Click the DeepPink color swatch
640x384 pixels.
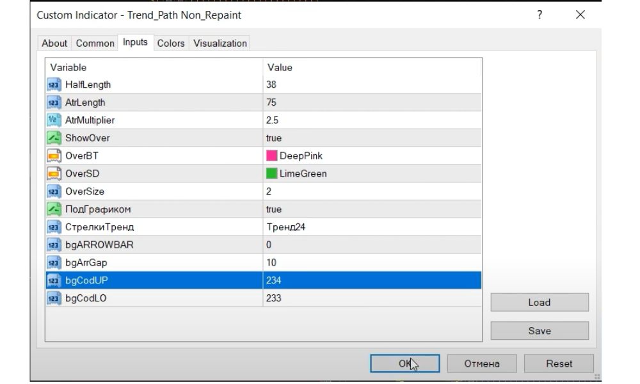pos(272,156)
